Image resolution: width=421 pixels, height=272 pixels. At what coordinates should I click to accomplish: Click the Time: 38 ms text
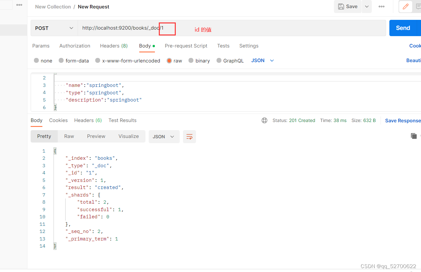pyautogui.click(x=333, y=120)
